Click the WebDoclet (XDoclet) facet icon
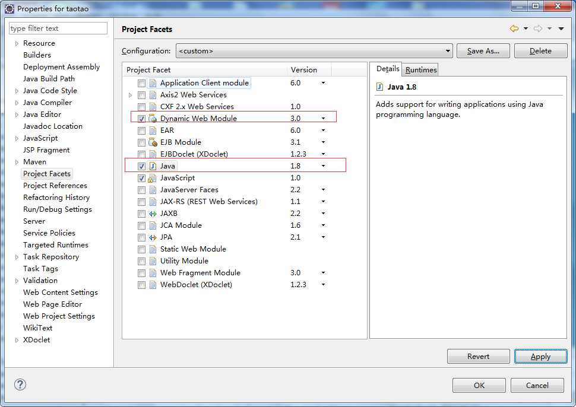Screen dimensions: 576x407 [153, 285]
